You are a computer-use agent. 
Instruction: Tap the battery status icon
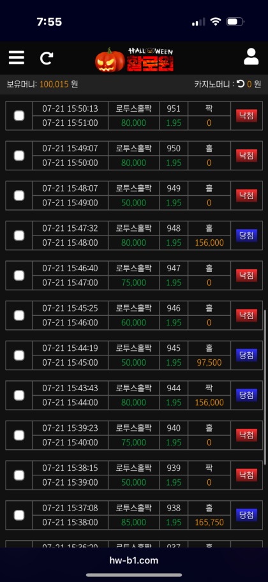pos(235,22)
